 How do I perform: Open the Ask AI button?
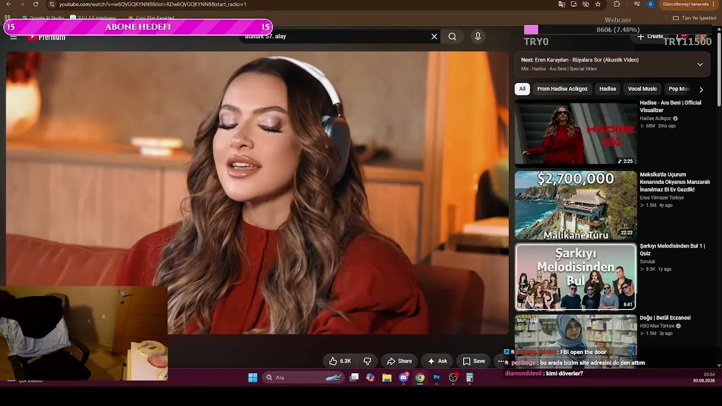coord(437,361)
